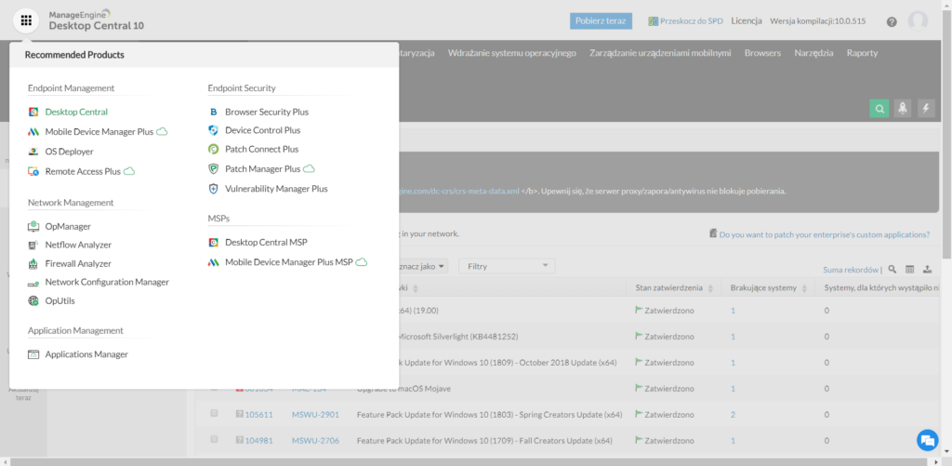This screenshot has width=952, height=466.
Task: Open the help question mark icon
Action: click(892, 21)
